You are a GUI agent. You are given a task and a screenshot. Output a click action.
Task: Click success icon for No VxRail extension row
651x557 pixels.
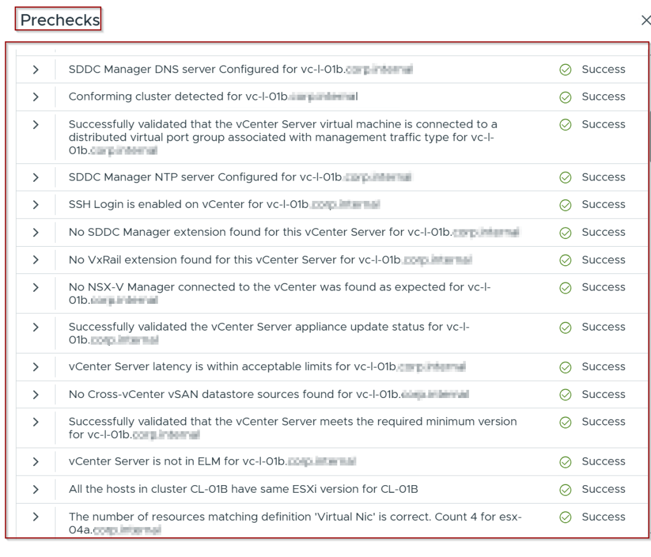(565, 261)
